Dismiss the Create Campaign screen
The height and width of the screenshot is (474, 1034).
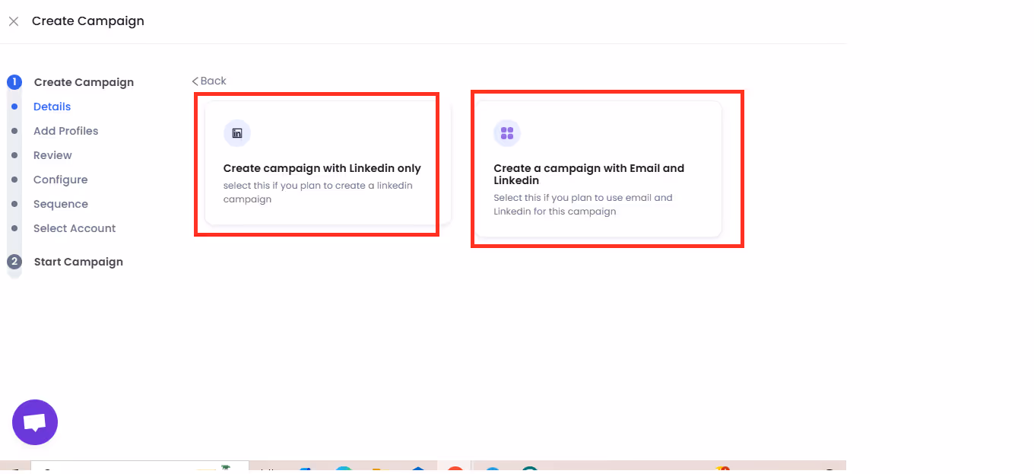[13, 21]
